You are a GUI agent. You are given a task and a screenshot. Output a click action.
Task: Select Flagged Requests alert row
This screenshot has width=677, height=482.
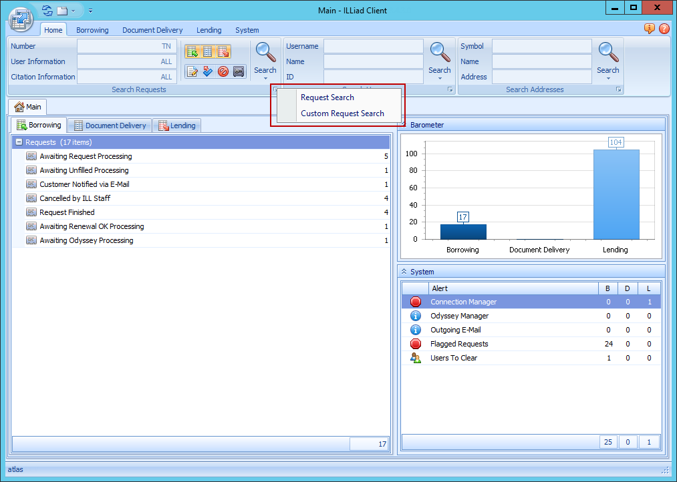pyautogui.click(x=459, y=344)
